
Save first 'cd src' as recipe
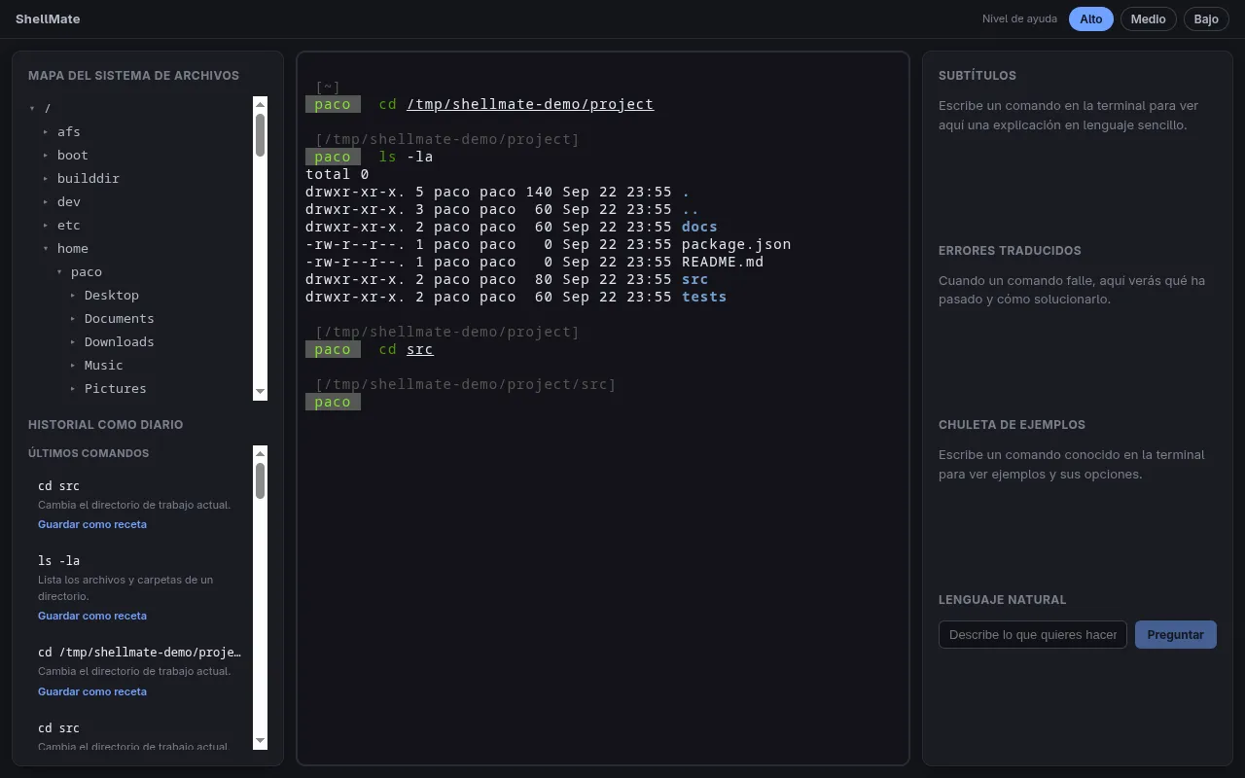tap(92, 524)
